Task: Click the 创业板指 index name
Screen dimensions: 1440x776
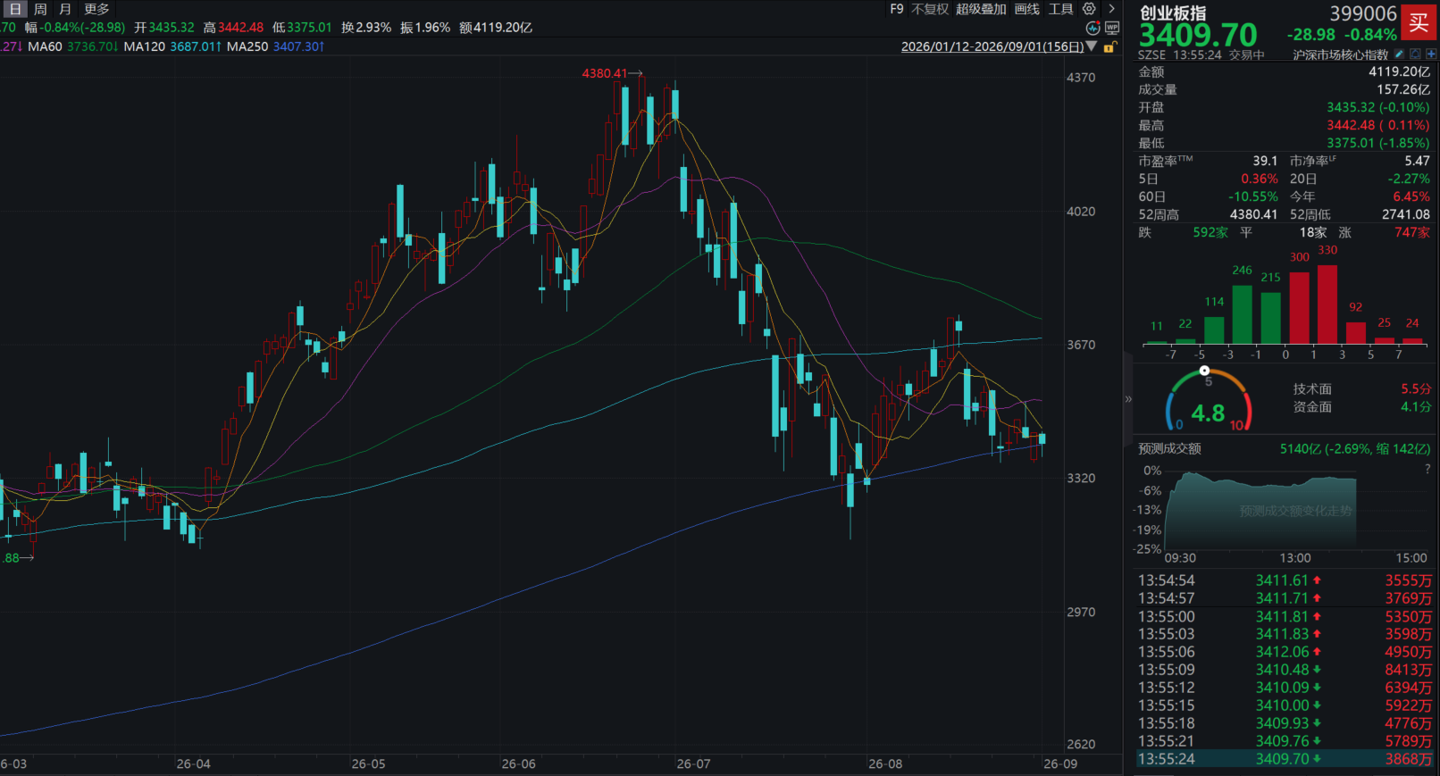Action: pyautogui.click(x=1173, y=13)
